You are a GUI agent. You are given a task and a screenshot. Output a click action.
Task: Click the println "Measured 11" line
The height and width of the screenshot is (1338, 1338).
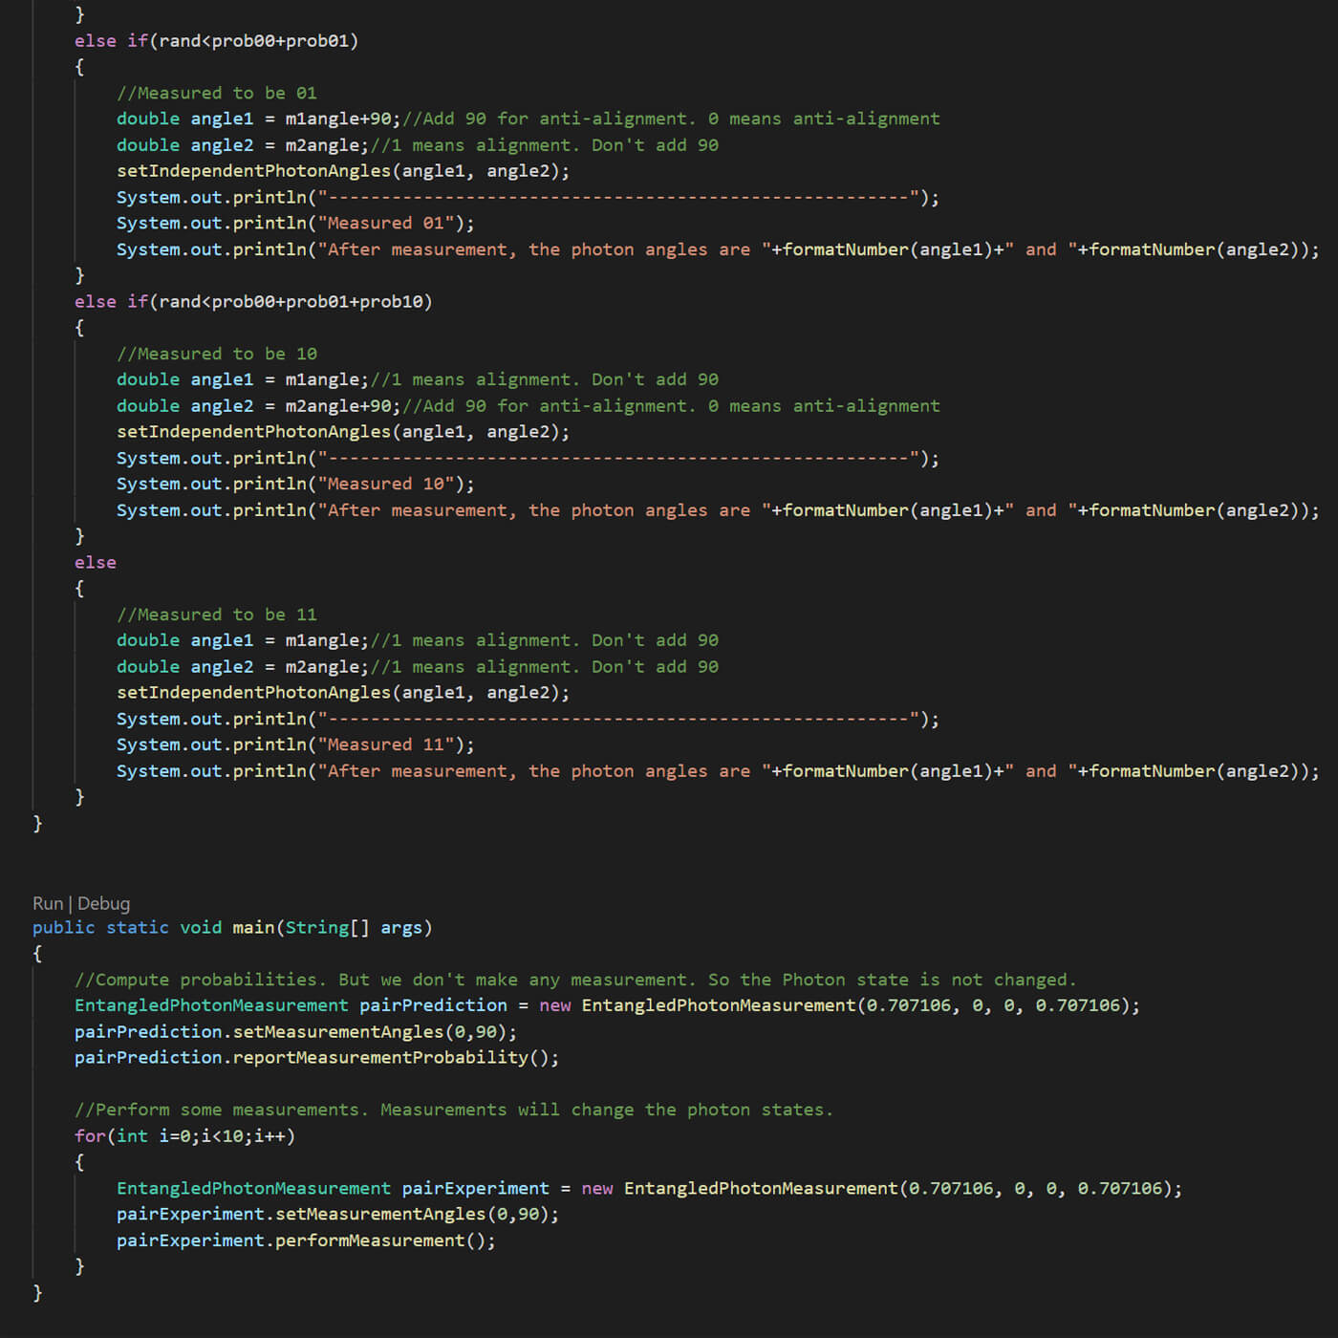[x=295, y=745]
